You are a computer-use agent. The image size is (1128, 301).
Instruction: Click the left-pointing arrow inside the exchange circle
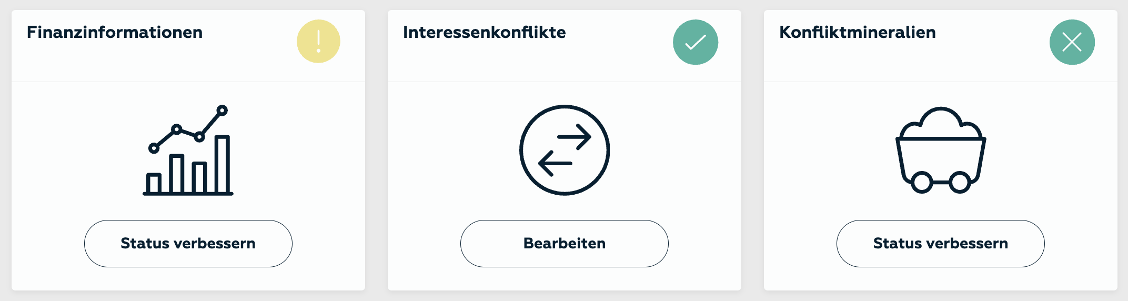(556, 163)
